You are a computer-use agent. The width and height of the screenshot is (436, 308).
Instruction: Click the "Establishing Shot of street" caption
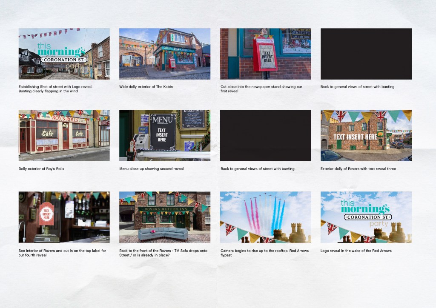[55, 87]
